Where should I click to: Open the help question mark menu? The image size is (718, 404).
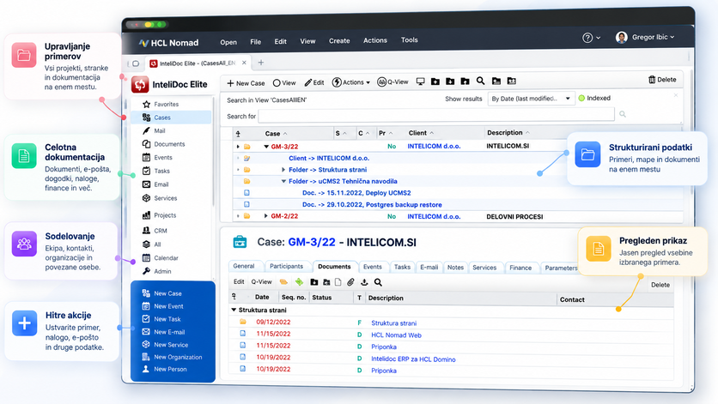click(591, 38)
